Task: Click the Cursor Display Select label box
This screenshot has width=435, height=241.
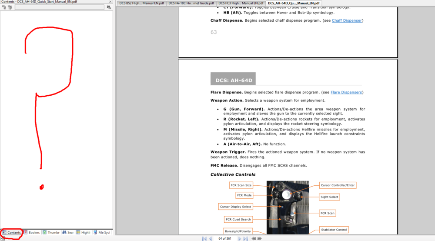Action: click(235, 207)
